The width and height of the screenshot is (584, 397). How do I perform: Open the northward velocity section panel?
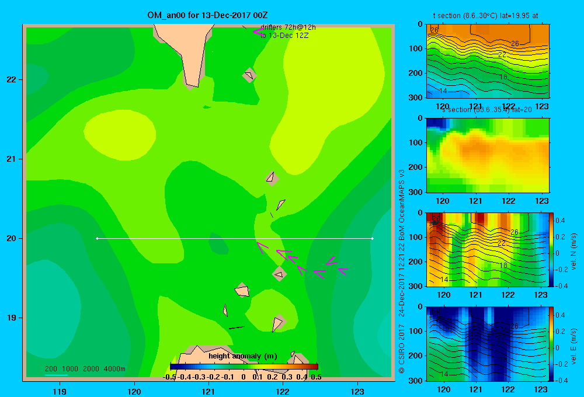tap(488, 249)
